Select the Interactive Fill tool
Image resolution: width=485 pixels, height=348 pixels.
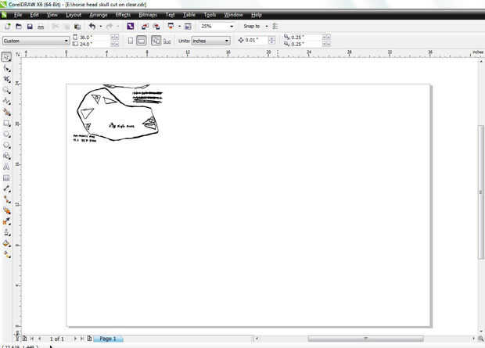pyautogui.click(x=6, y=254)
